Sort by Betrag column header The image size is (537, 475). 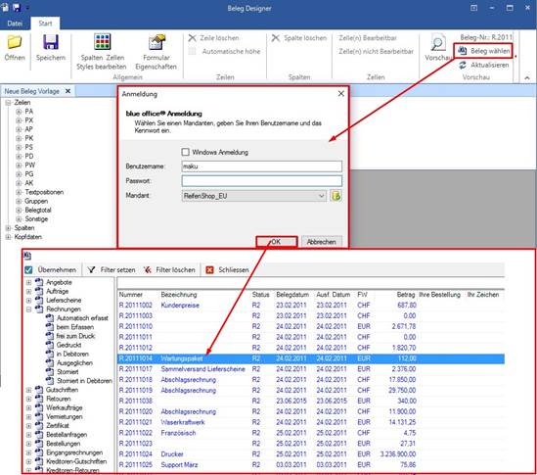(x=406, y=295)
